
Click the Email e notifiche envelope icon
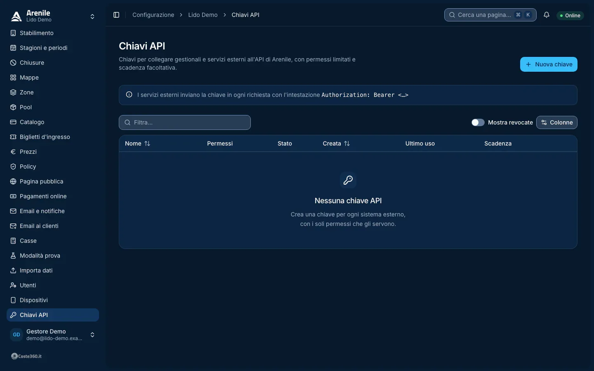point(13,211)
